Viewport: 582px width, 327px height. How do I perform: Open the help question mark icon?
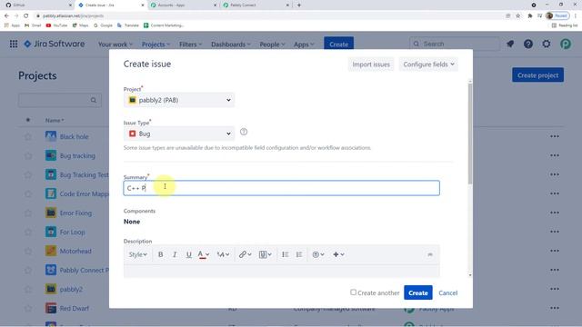pyautogui.click(x=528, y=45)
